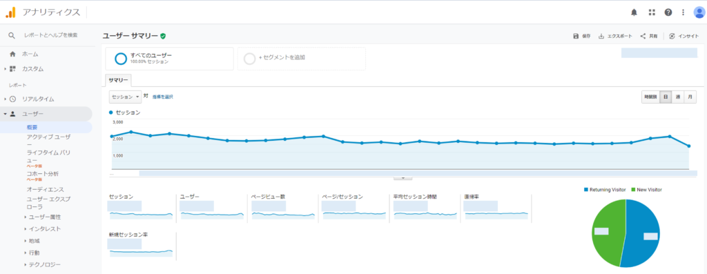Click the ページ/セッション sparkline card

(x=354, y=208)
